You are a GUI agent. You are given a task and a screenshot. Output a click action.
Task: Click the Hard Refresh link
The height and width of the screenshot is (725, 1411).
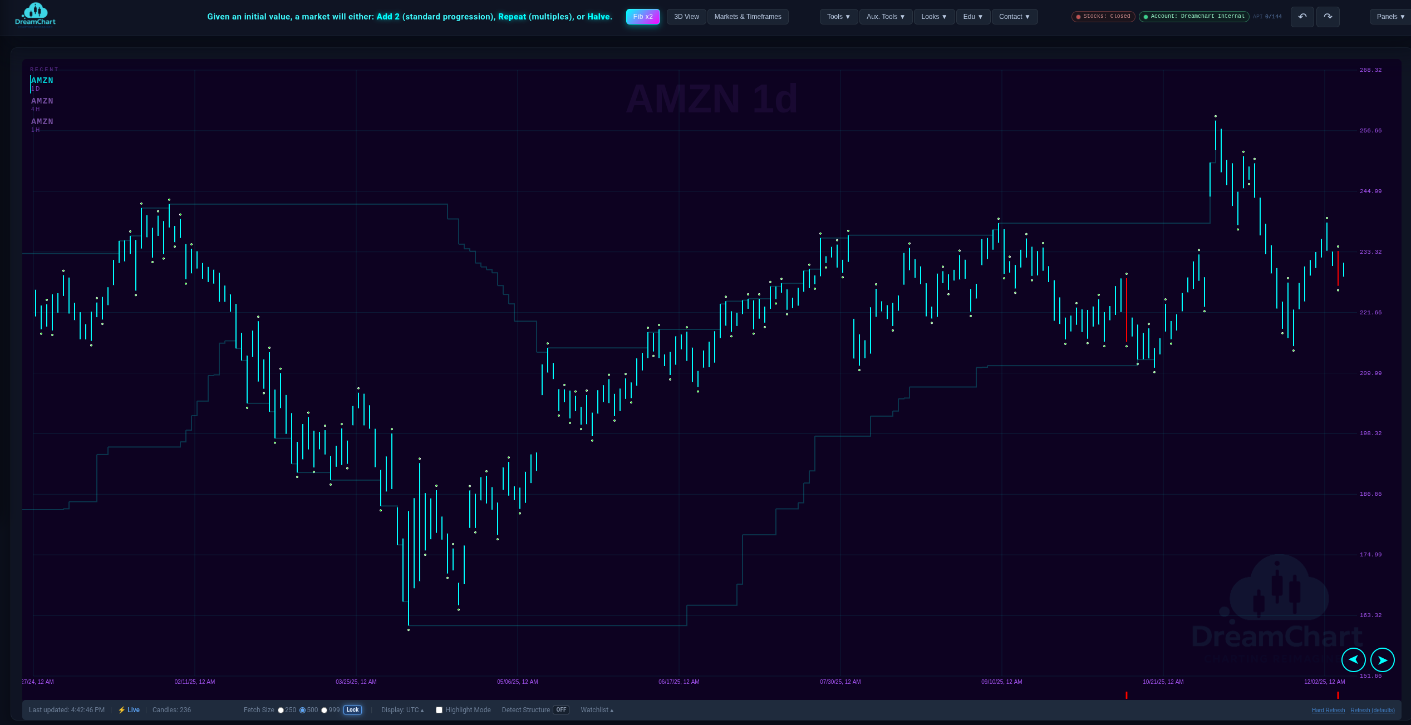[x=1328, y=711]
